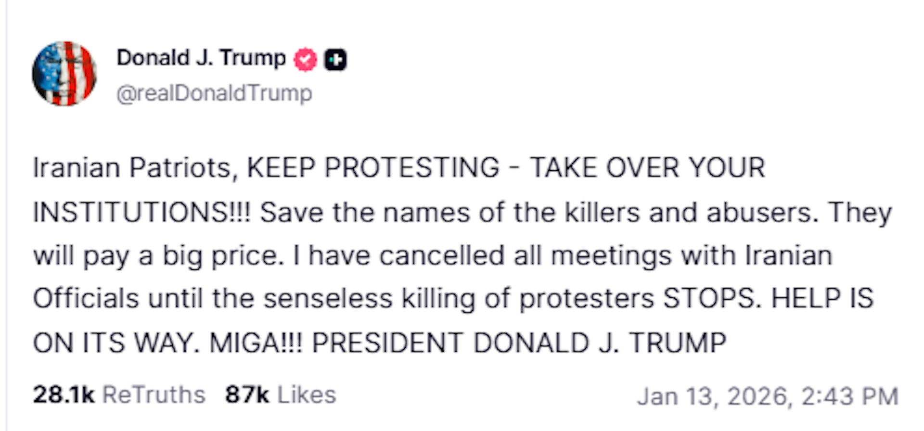This screenshot has width=924, height=431.
Task: Click the "PRESIDENT DONALD J. TRUMP" signature
Action: pyautogui.click(x=519, y=343)
